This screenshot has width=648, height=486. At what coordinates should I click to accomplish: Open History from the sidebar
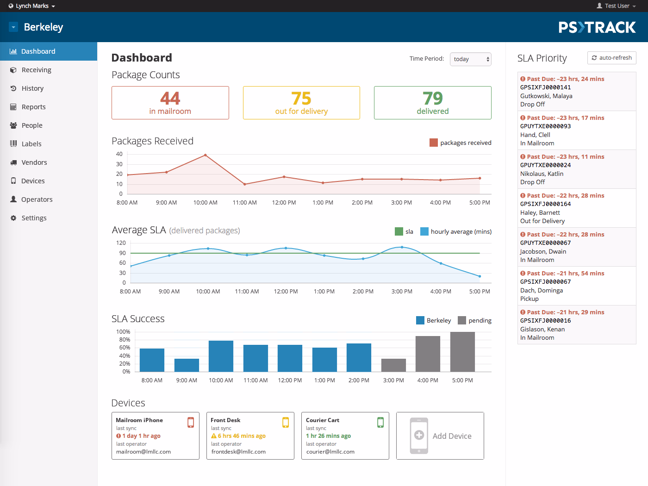tap(49, 88)
